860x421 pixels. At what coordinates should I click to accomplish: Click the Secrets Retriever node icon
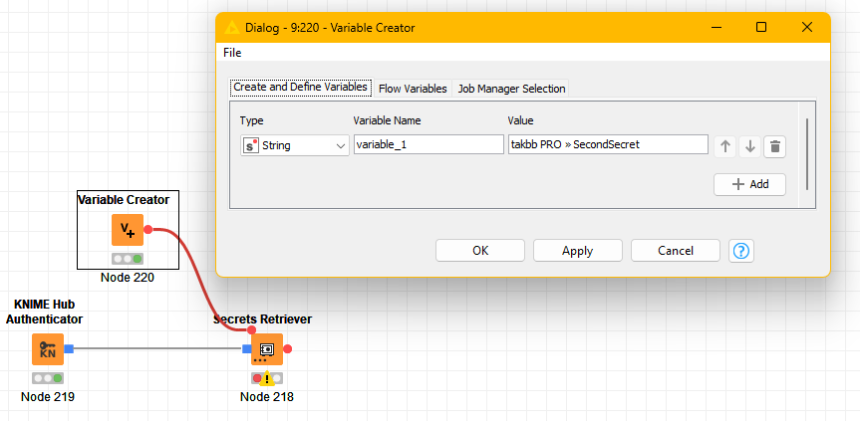[266, 349]
